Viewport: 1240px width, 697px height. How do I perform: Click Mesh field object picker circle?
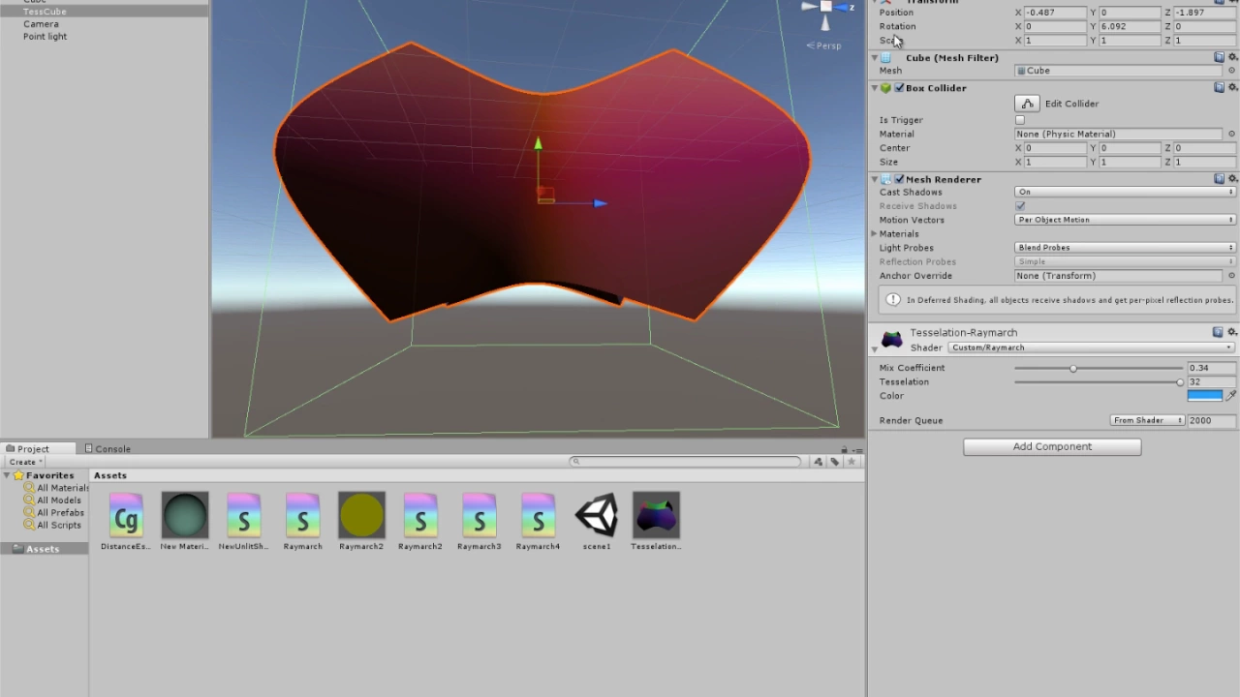[x=1232, y=71]
